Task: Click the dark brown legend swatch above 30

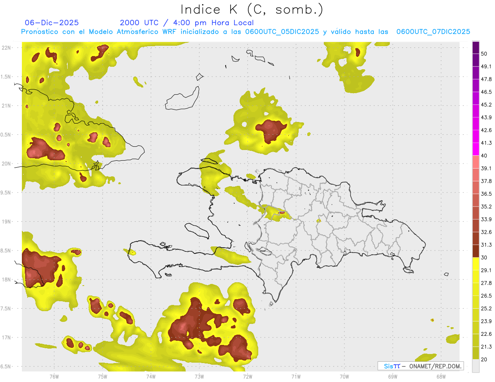Action: pos(476,251)
